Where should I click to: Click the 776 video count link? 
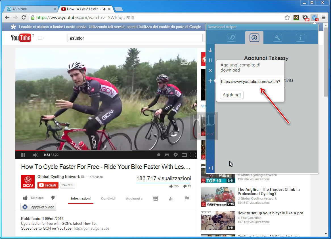(96, 177)
